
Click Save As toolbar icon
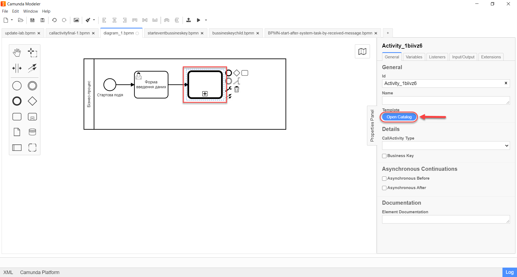(x=42, y=20)
